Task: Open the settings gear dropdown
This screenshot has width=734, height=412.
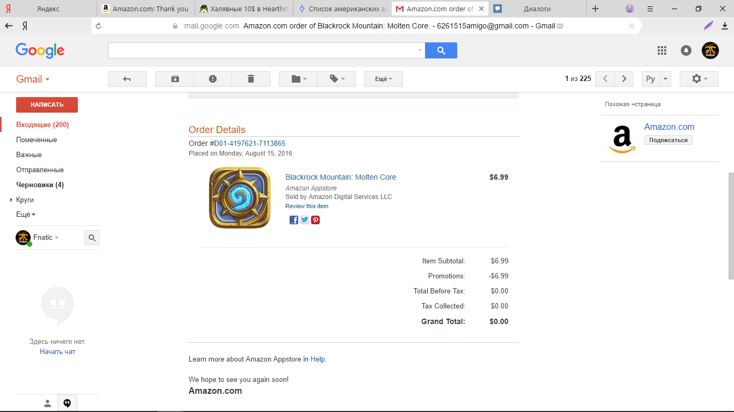Action: coord(699,79)
